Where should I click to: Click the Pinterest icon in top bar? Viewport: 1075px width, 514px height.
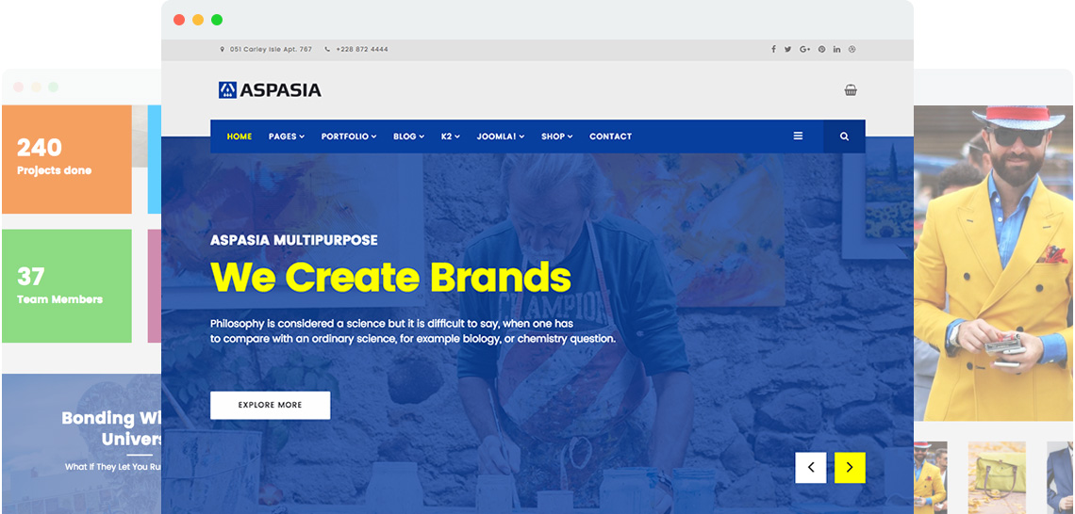(x=821, y=49)
